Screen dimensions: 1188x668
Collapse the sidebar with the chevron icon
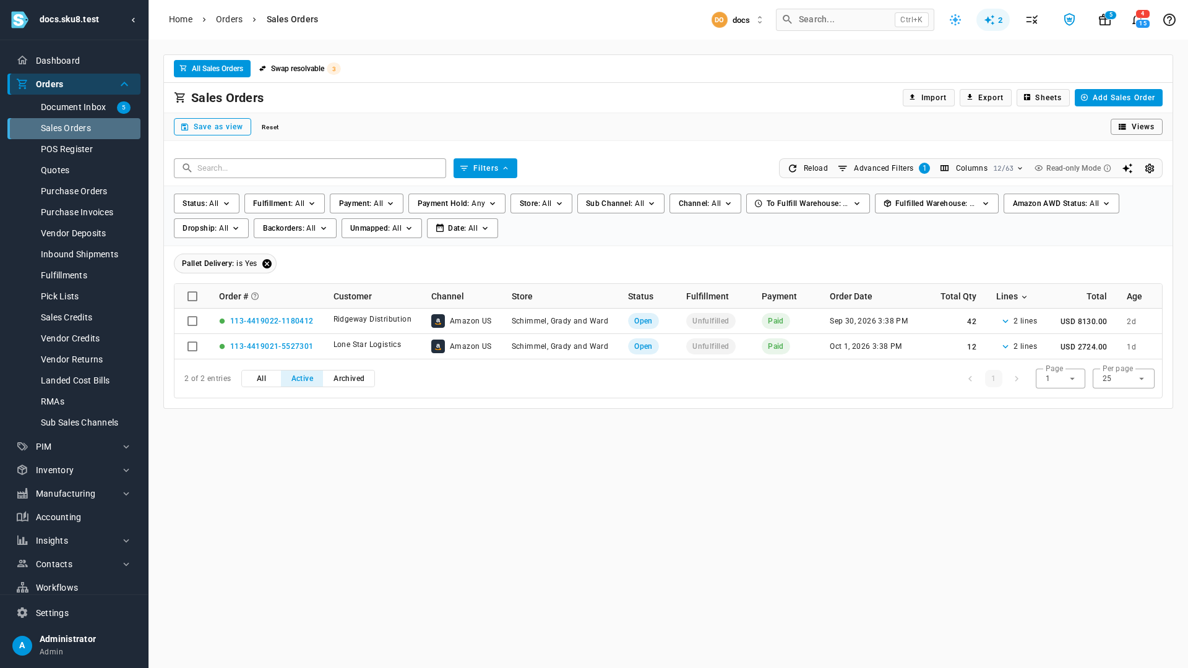click(133, 20)
